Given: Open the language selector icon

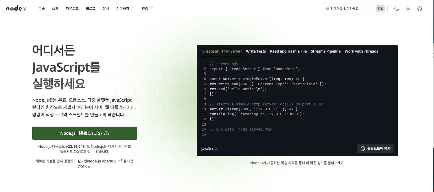Looking at the screenshot, I should point(408,9).
